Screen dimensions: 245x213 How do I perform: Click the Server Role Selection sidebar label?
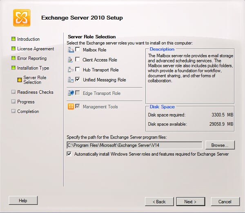pos(35,80)
